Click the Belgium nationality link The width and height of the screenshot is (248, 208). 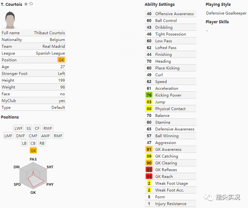click(x=57, y=40)
